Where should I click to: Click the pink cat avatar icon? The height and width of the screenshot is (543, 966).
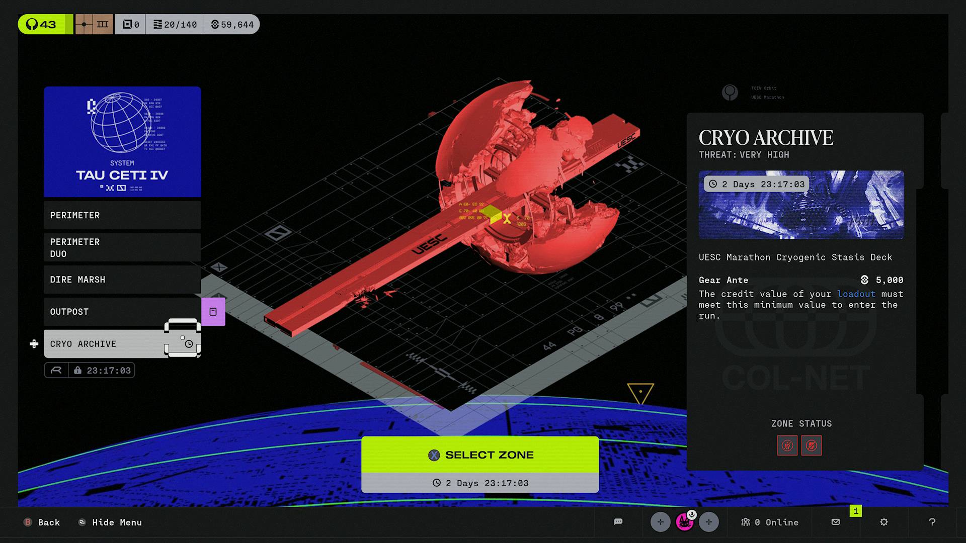click(x=684, y=522)
